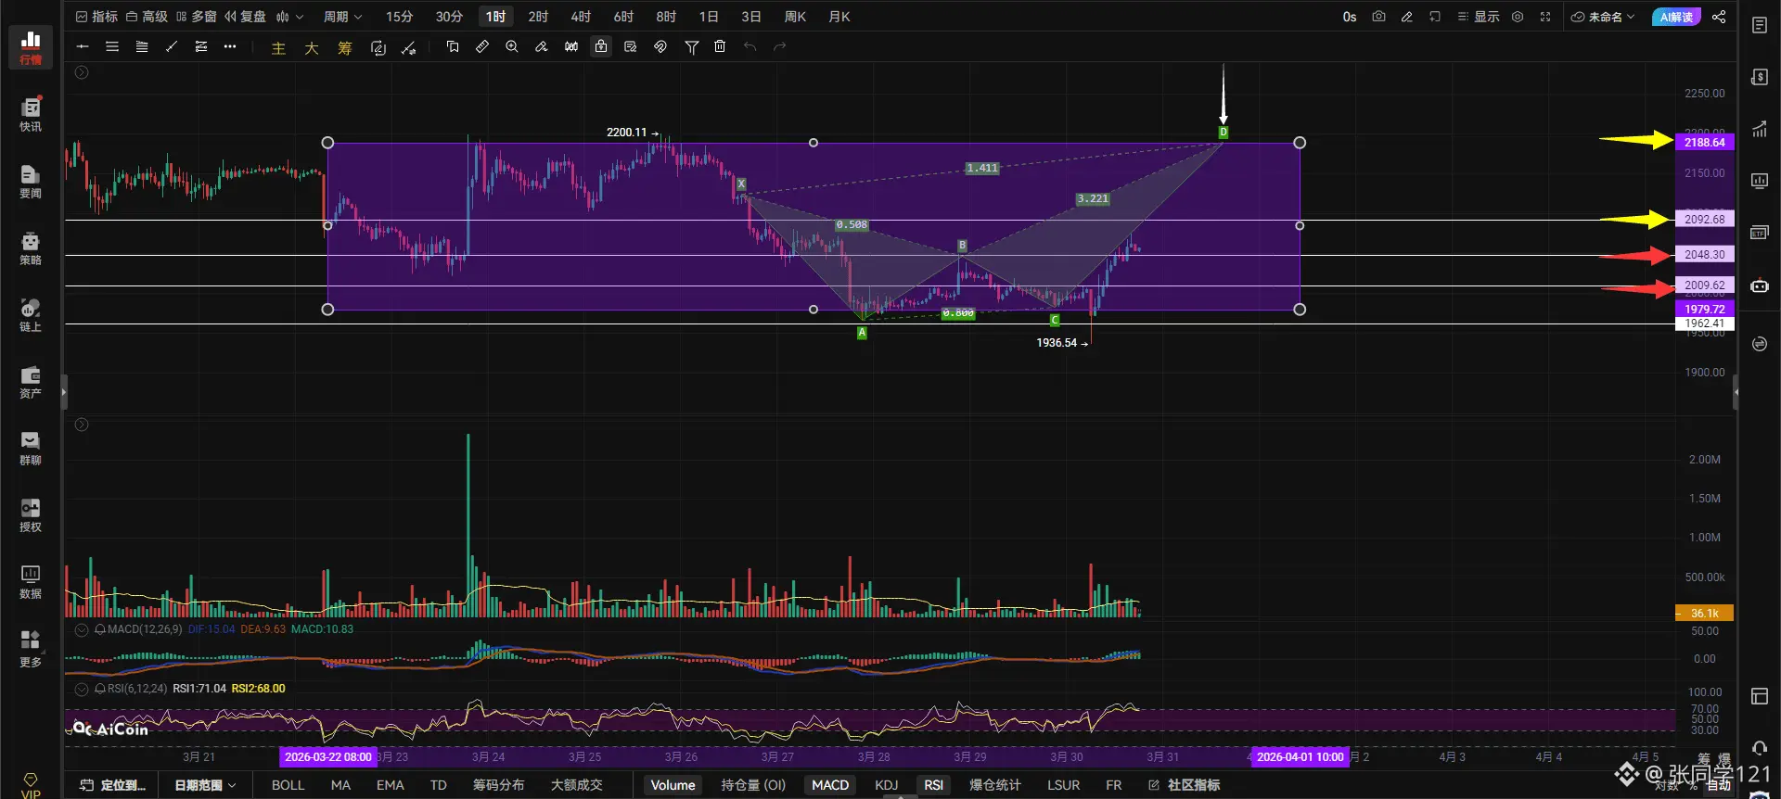Viewport: 1781px width, 799px height.
Task: Switch to the 1日 timeframe
Action: pyautogui.click(x=709, y=17)
